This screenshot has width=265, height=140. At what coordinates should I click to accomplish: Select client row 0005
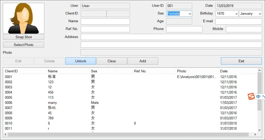tap(130, 97)
